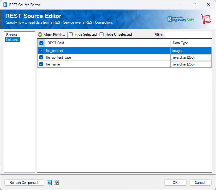Click the Refresh Component button

click(x=24, y=183)
